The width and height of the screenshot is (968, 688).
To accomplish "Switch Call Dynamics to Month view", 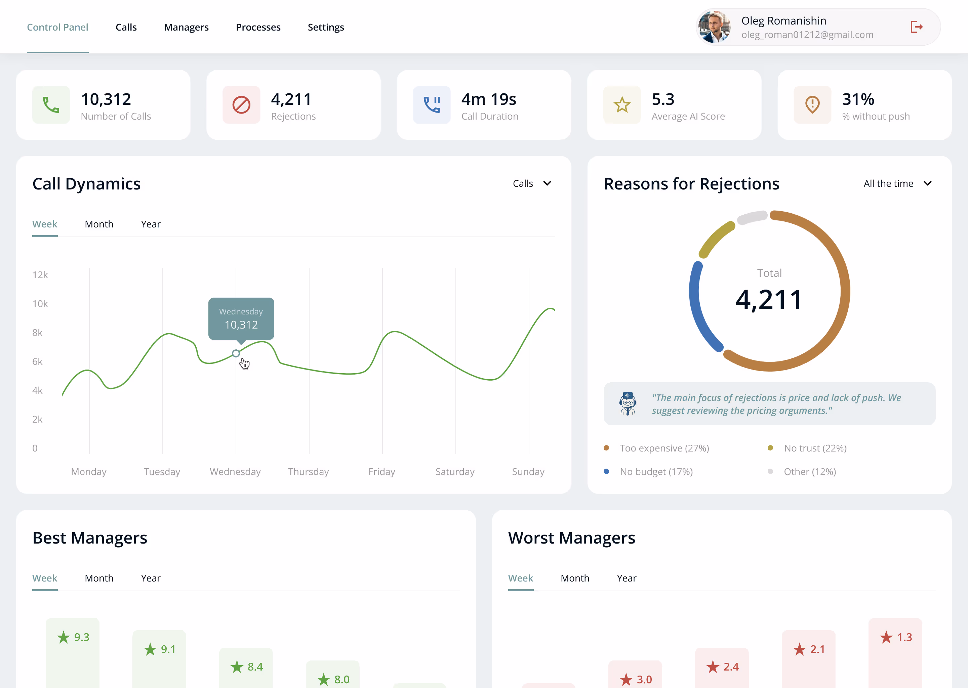I will click(x=99, y=224).
